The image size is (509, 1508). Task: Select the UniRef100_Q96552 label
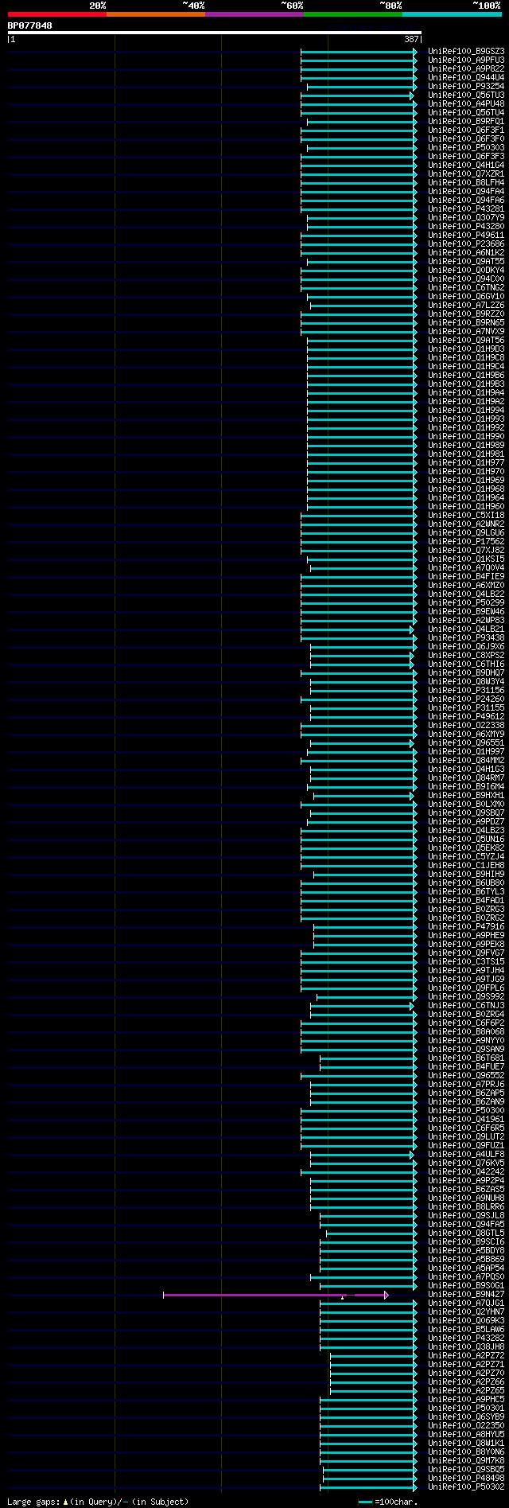(466, 1075)
